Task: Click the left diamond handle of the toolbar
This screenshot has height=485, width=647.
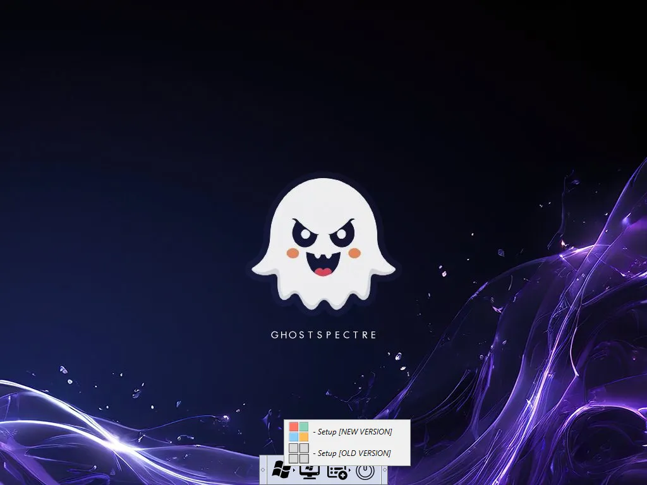Action: pos(262,469)
